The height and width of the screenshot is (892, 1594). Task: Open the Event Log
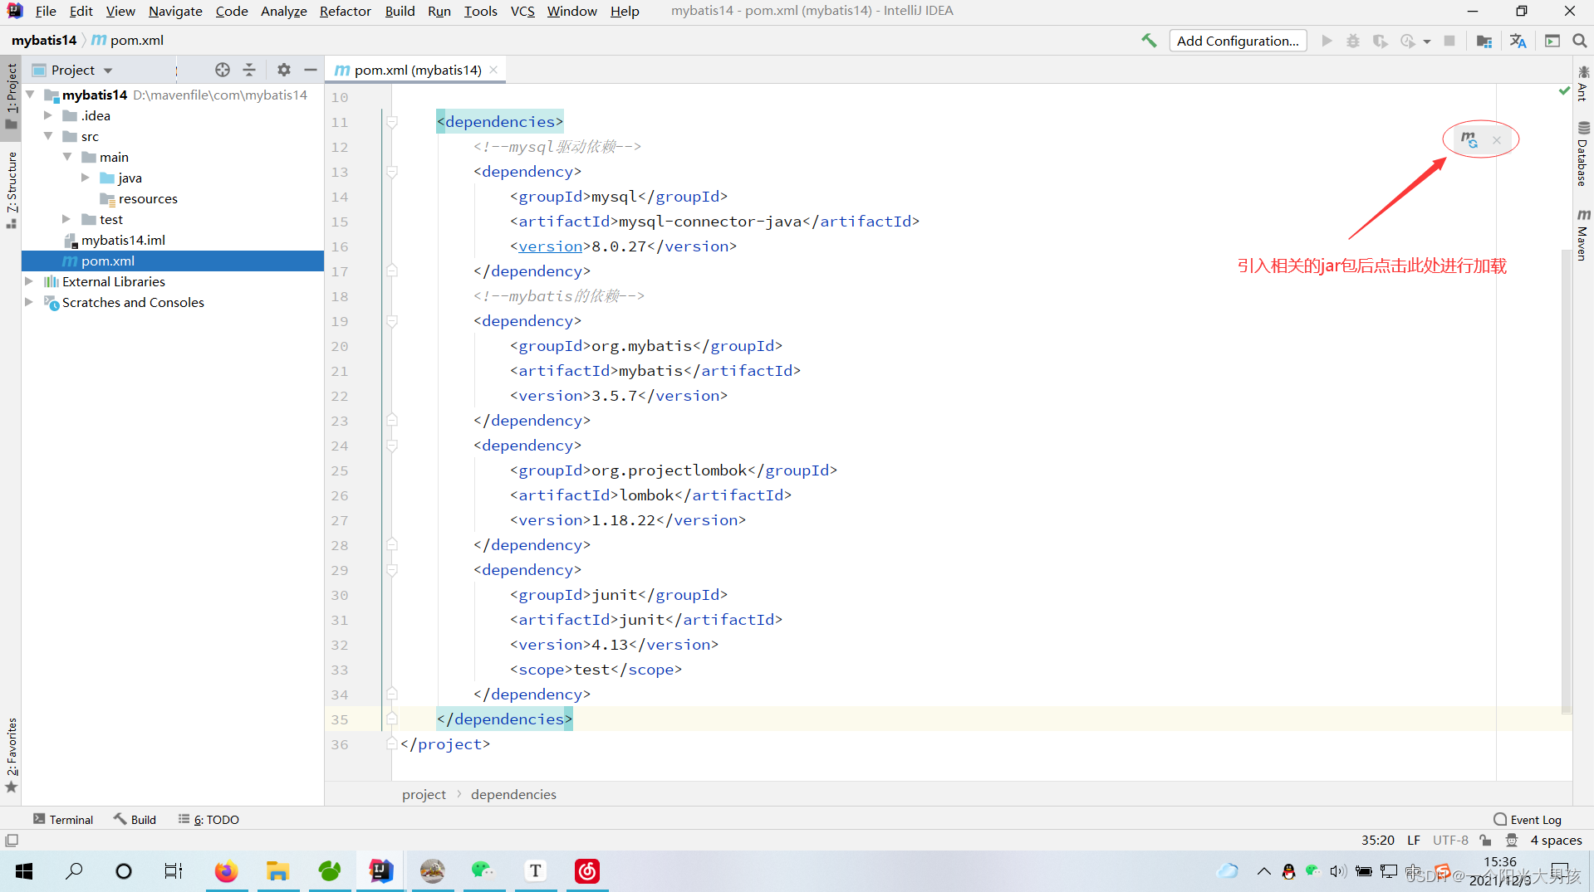pyautogui.click(x=1528, y=819)
